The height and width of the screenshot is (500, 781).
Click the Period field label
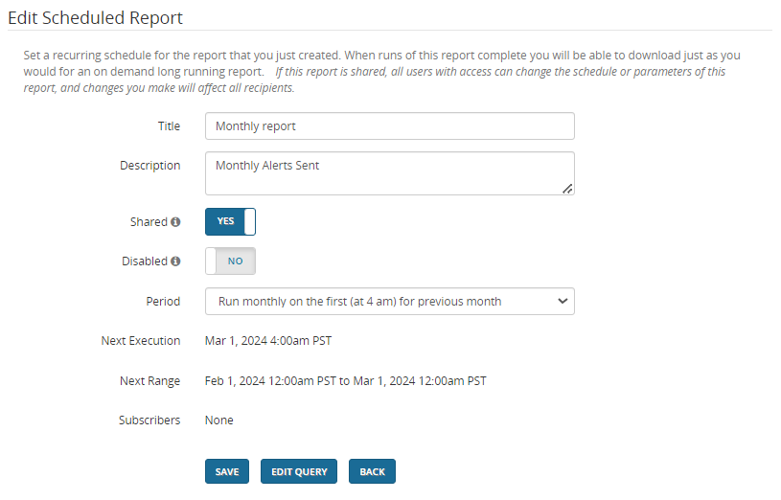pyautogui.click(x=162, y=301)
